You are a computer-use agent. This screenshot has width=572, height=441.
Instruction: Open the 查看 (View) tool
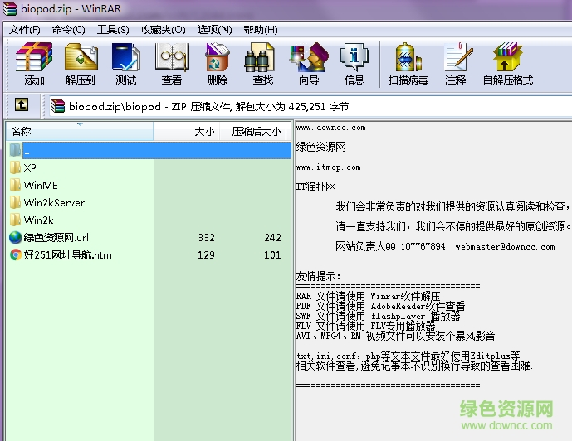172,57
